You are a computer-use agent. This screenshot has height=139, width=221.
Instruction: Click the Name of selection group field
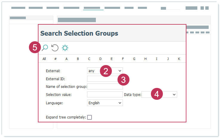pyautogui.click(x=105, y=87)
